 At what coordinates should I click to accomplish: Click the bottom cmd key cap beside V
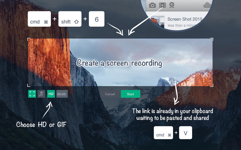pos(164,132)
